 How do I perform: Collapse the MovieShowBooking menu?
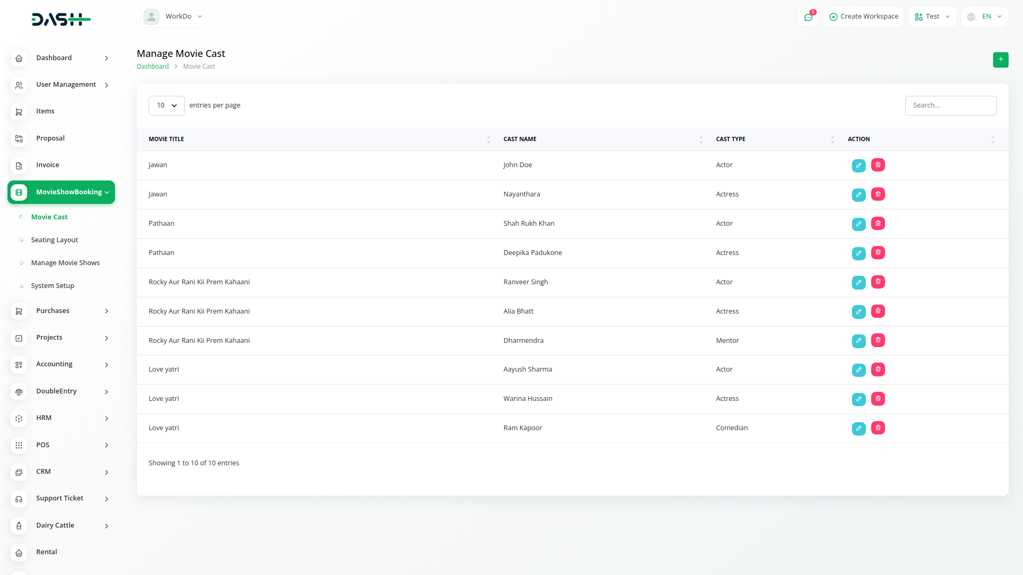tap(61, 192)
